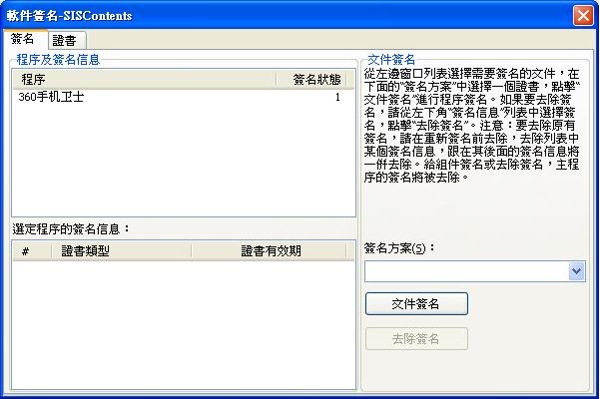Click the 證書有效期 column header
This screenshot has width=600, height=399.
[x=269, y=251]
